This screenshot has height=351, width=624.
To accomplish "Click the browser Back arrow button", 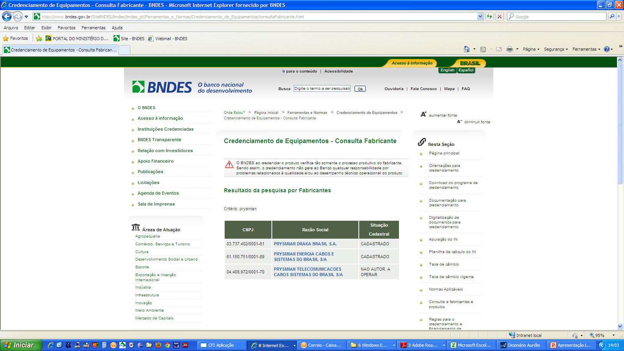I will coord(7,16).
